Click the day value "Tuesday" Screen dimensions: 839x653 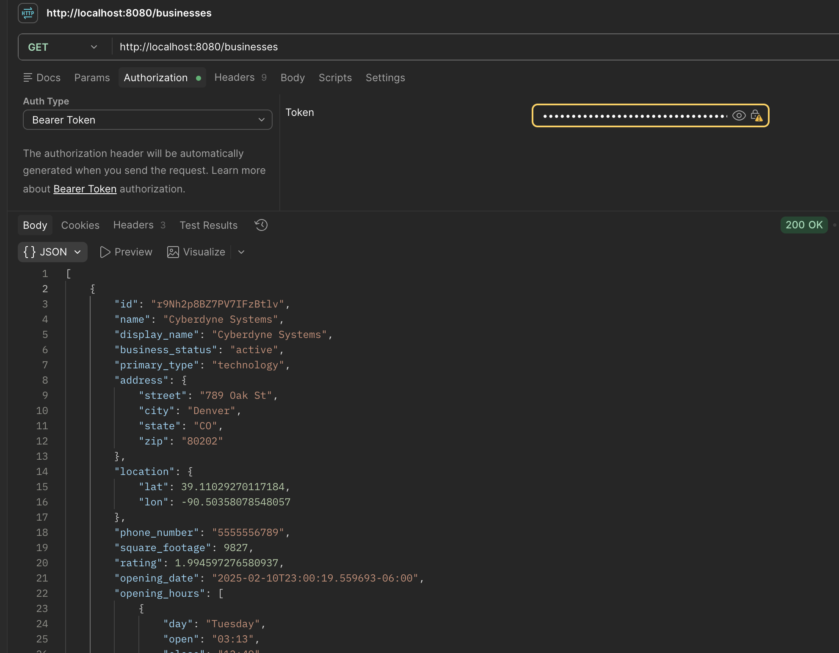pyautogui.click(x=233, y=624)
